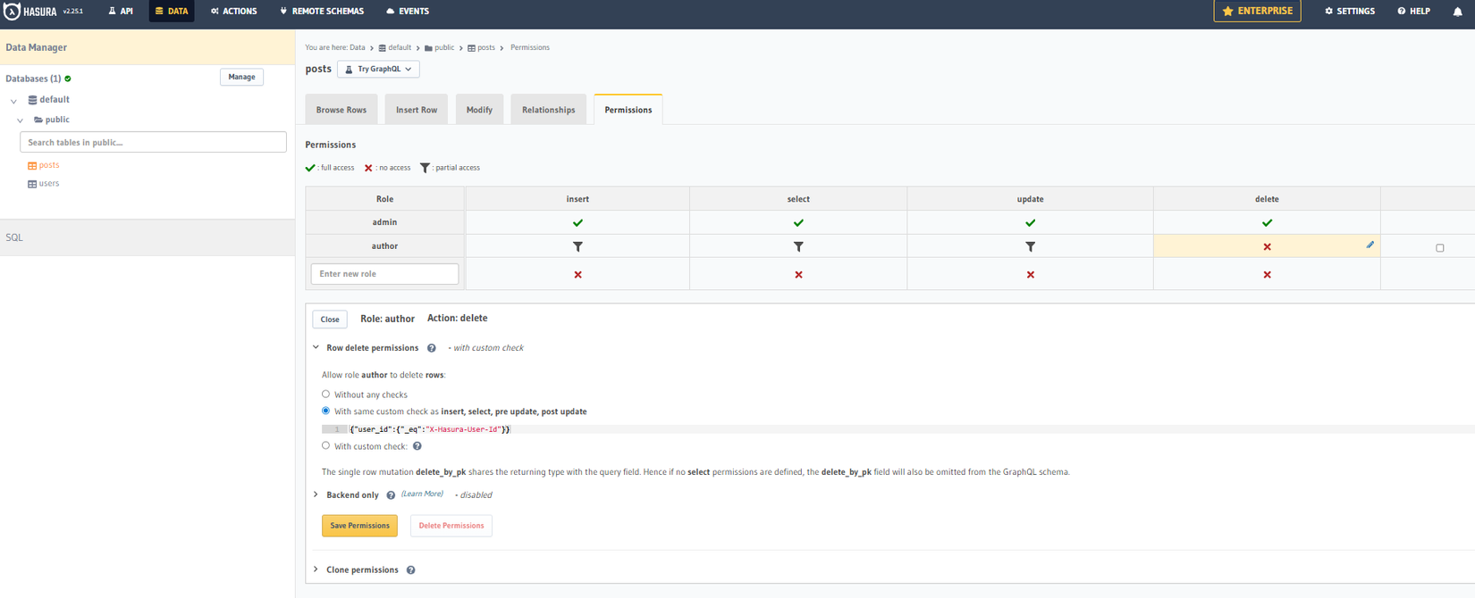Go to the Actions section

coord(234,12)
